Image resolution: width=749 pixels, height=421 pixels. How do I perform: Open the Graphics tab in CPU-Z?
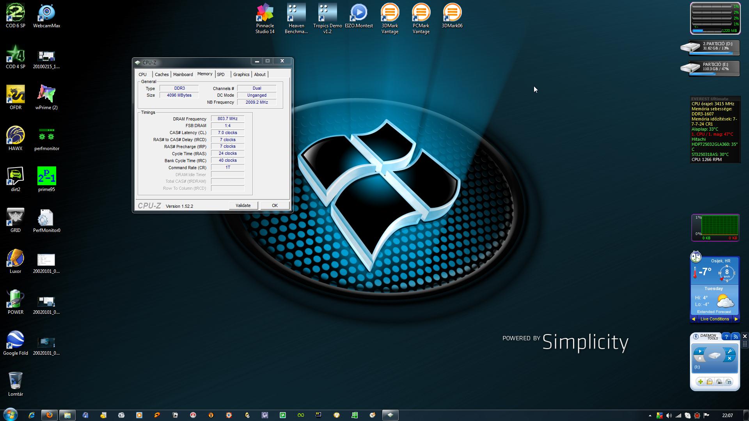tap(241, 74)
